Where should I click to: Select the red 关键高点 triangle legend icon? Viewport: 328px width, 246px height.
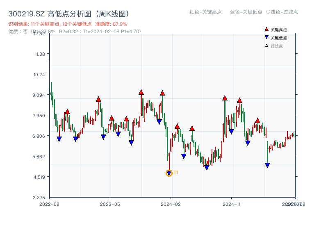point(266,29)
